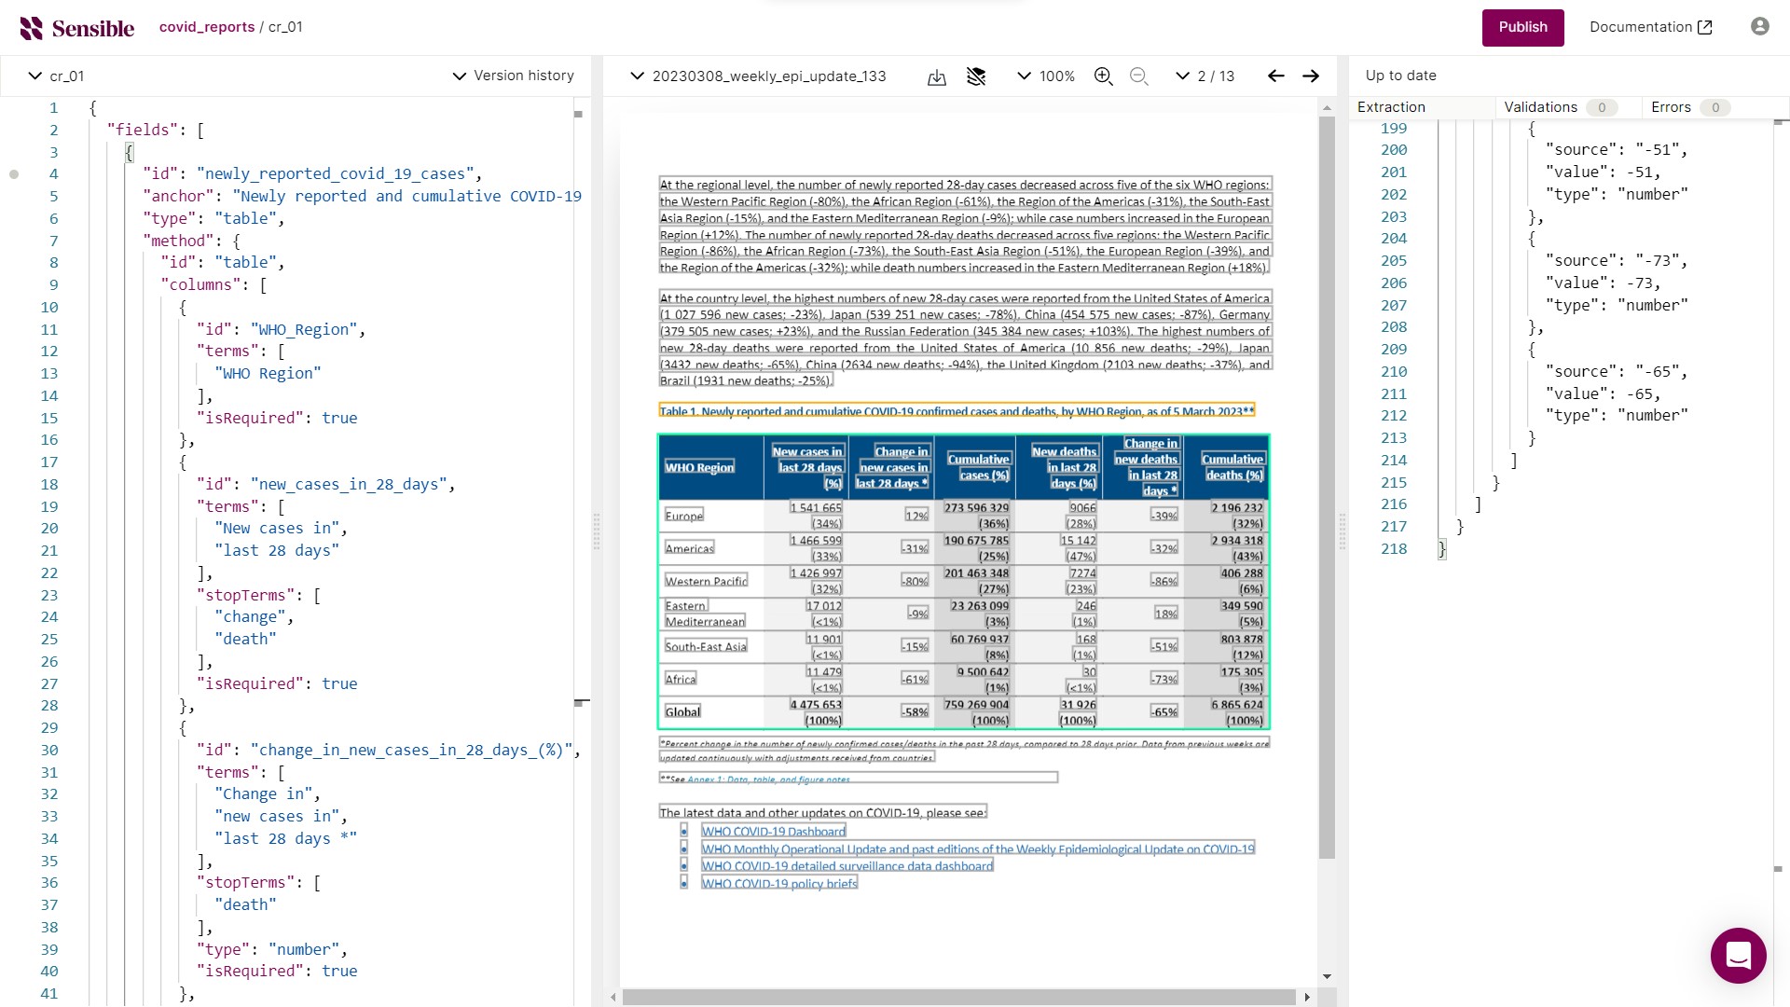1790x1007 pixels.
Task: Click "new_cases_in_28_days" on line 18
Action: point(349,485)
